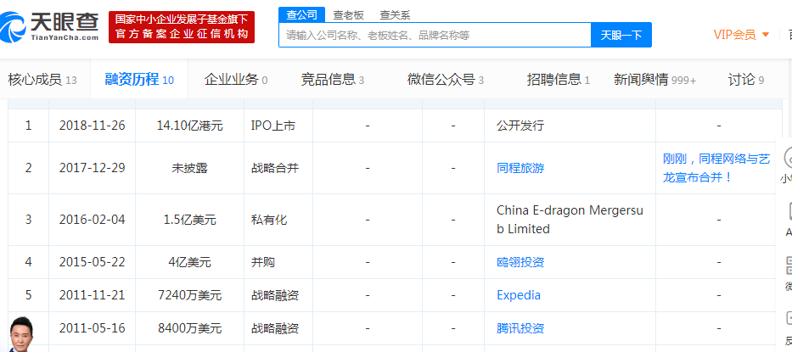Open the 新闻舆情 section tab

coord(654,80)
